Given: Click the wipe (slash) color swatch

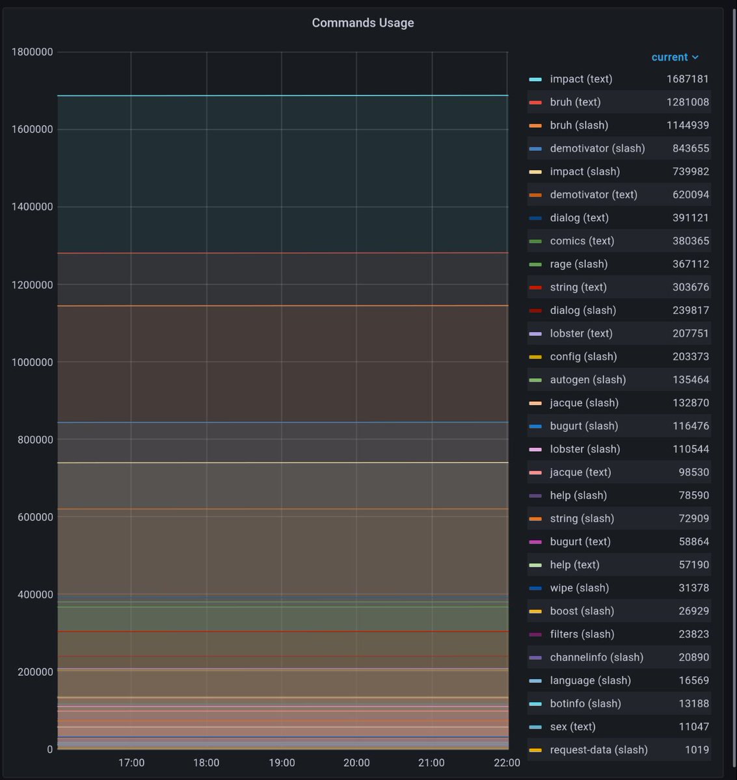Looking at the screenshot, I should [535, 588].
